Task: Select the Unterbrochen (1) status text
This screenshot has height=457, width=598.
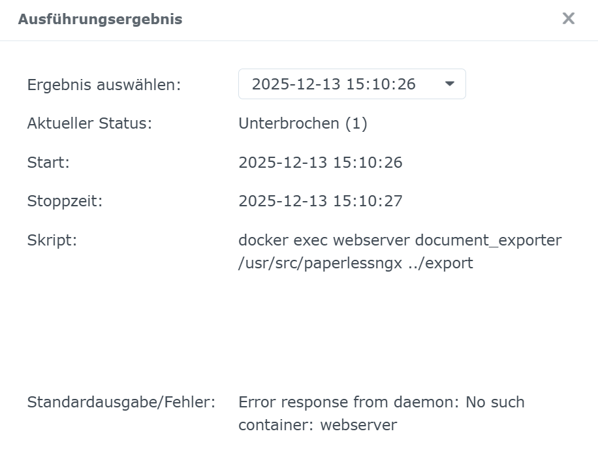Action: [302, 123]
